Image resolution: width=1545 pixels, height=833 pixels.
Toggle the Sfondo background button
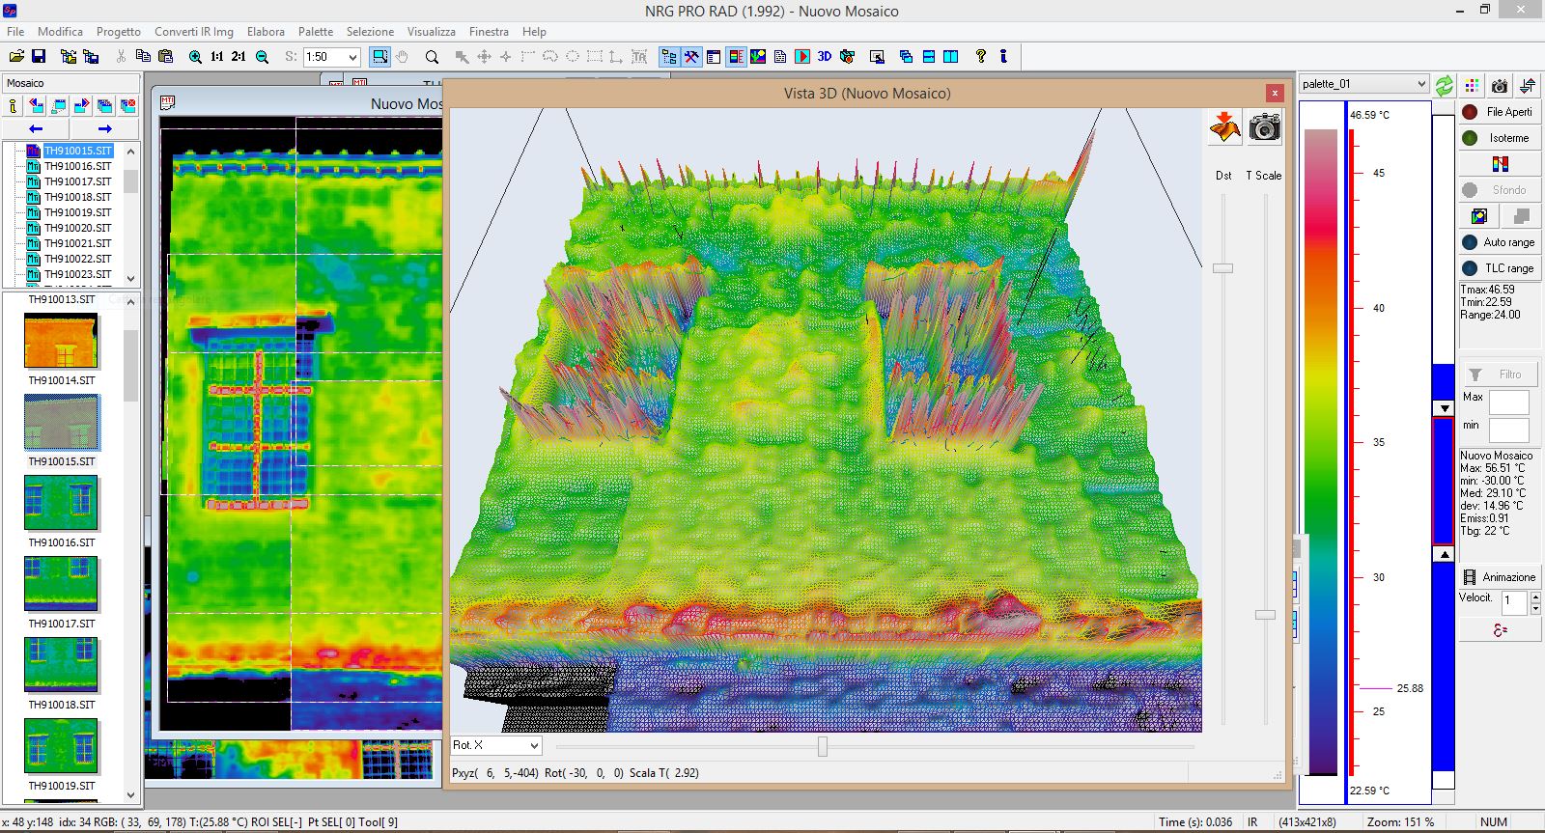(x=1500, y=190)
